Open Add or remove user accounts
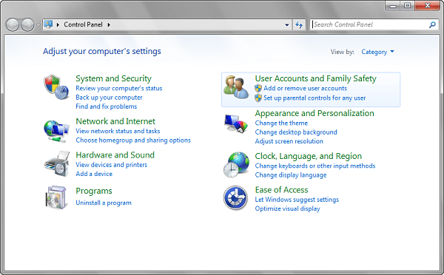This screenshot has height=275, width=444. 305,88
